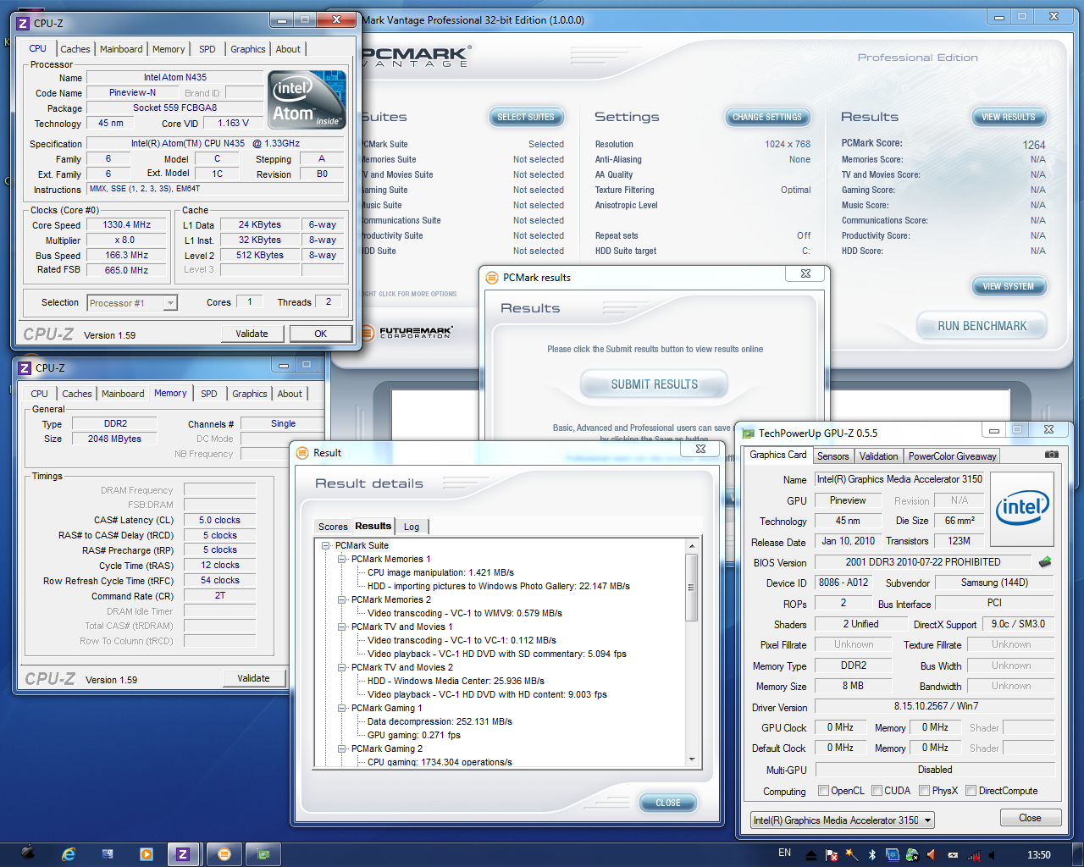This screenshot has height=867, width=1084.
Task: Collapse the PCMark Suite tree node
Action: (326, 546)
